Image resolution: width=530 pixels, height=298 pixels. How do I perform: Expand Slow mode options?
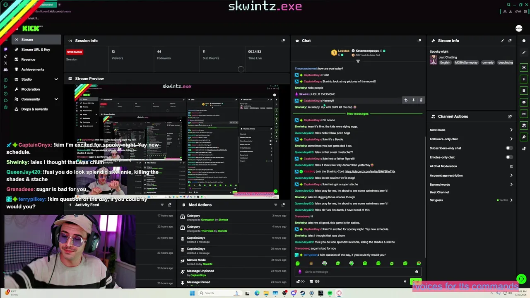(x=511, y=130)
